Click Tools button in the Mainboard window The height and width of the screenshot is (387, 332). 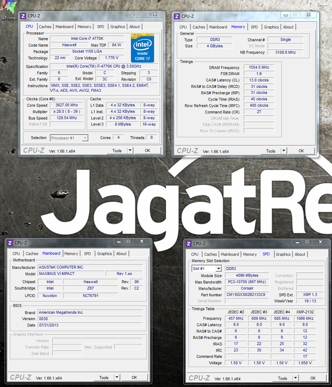pos(104,377)
